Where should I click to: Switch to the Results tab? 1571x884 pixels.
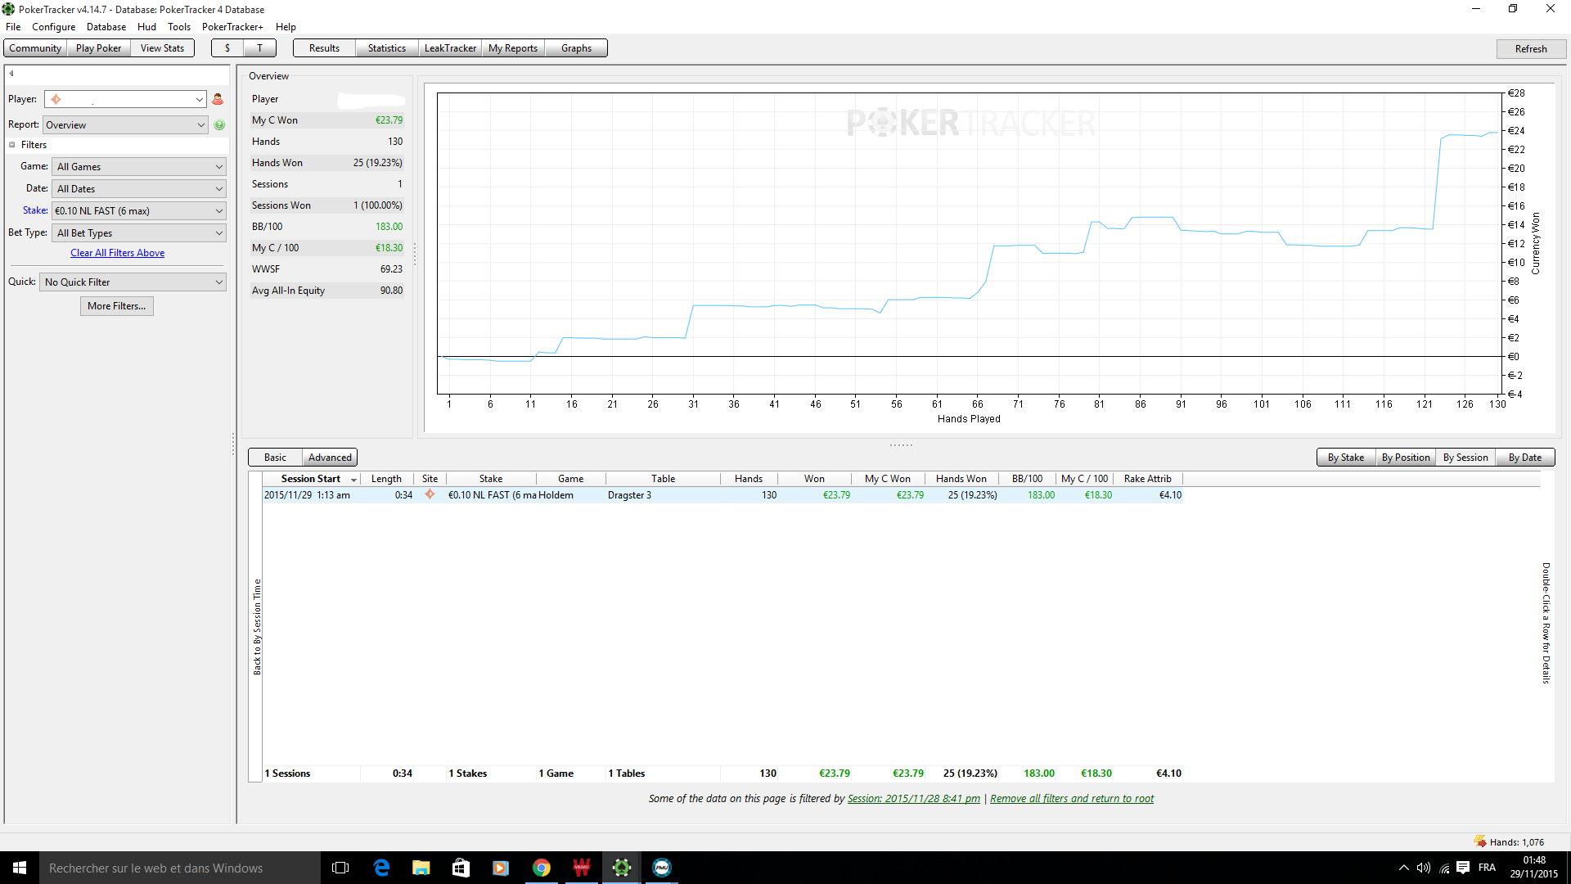click(324, 48)
